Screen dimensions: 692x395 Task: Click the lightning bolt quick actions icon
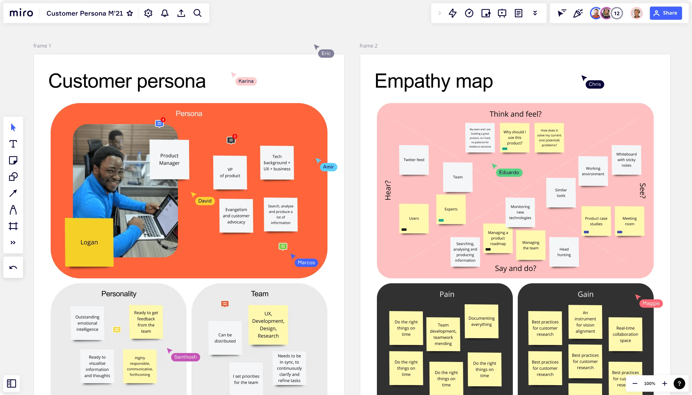click(x=453, y=13)
